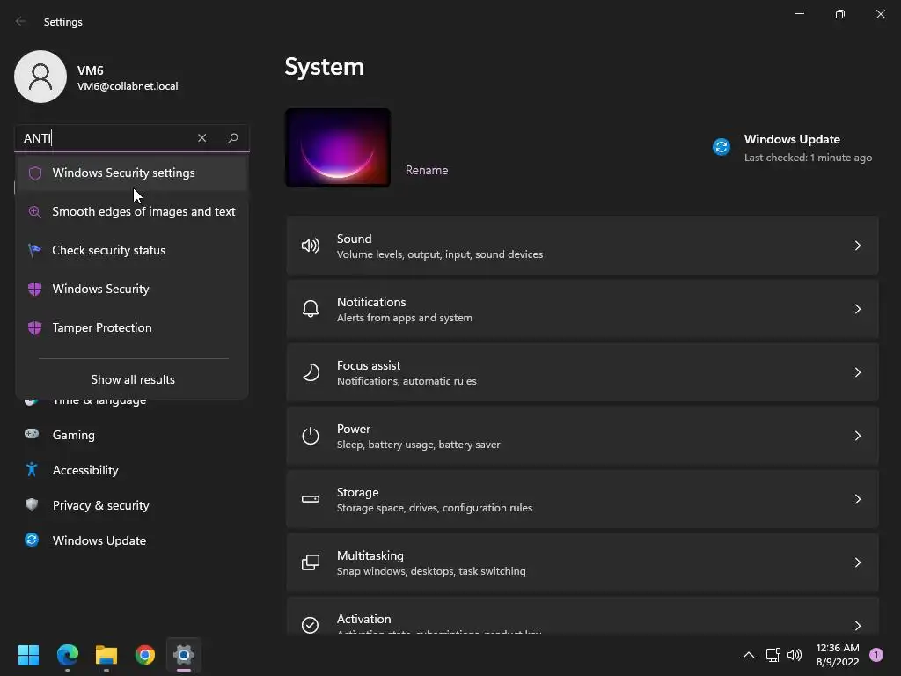Launch Microsoft Edge from taskbar
The height and width of the screenshot is (676, 901).
click(x=67, y=655)
